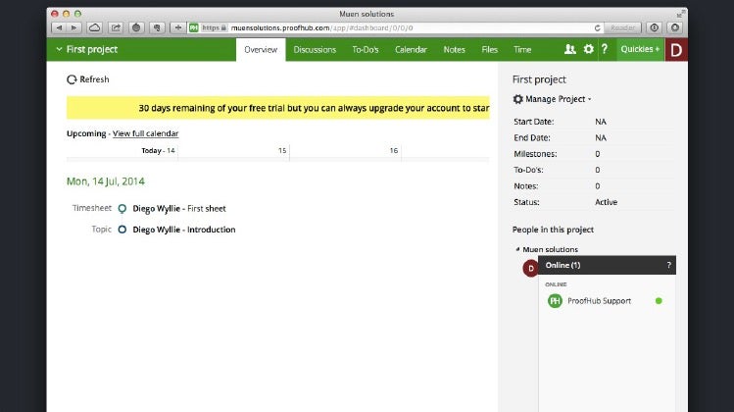Click the green online status dot
Screen dimensions: 734x412
[659, 301]
